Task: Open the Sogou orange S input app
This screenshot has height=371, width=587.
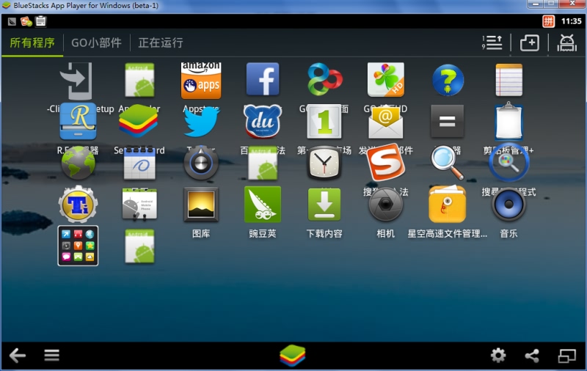Action: 386,163
